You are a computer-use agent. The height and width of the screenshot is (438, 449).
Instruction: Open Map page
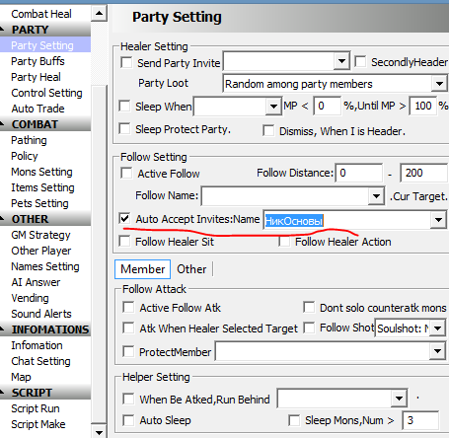pyautogui.click(x=21, y=377)
